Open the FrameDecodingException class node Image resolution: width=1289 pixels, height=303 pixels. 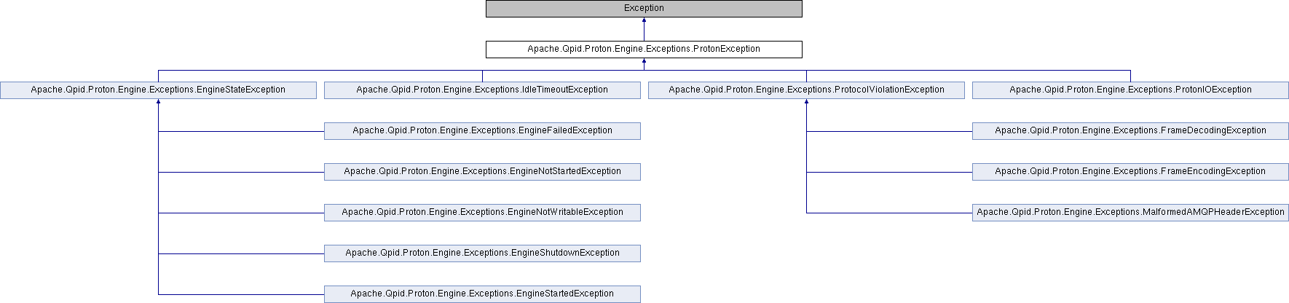[x=1130, y=131]
